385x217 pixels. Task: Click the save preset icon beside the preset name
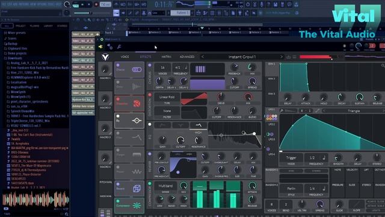click(289, 57)
